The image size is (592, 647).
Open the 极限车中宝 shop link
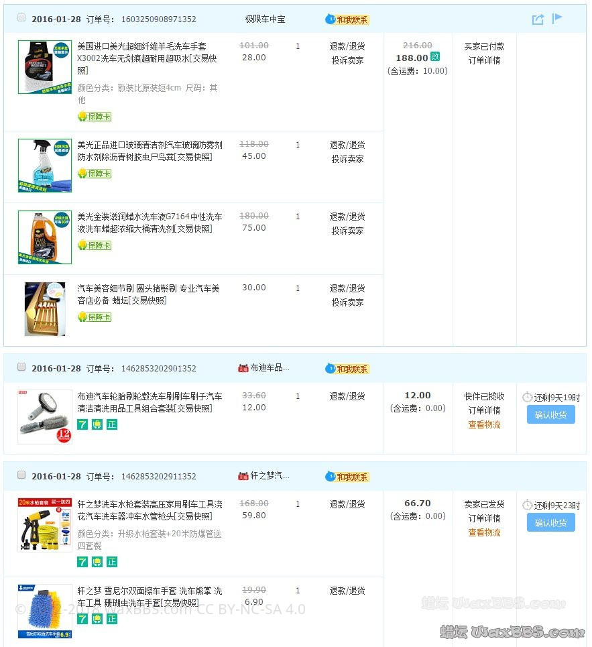coord(265,19)
